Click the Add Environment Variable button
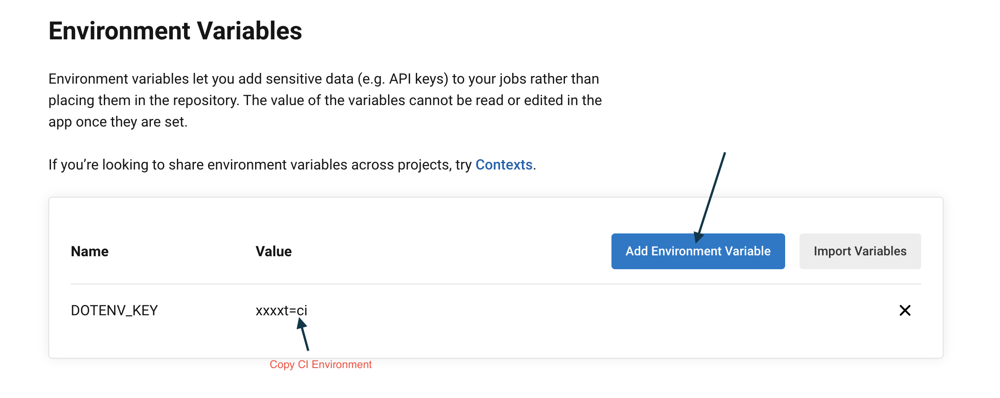Image resolution: width=1000 pixels, height=398 pixels. point(698,251)
